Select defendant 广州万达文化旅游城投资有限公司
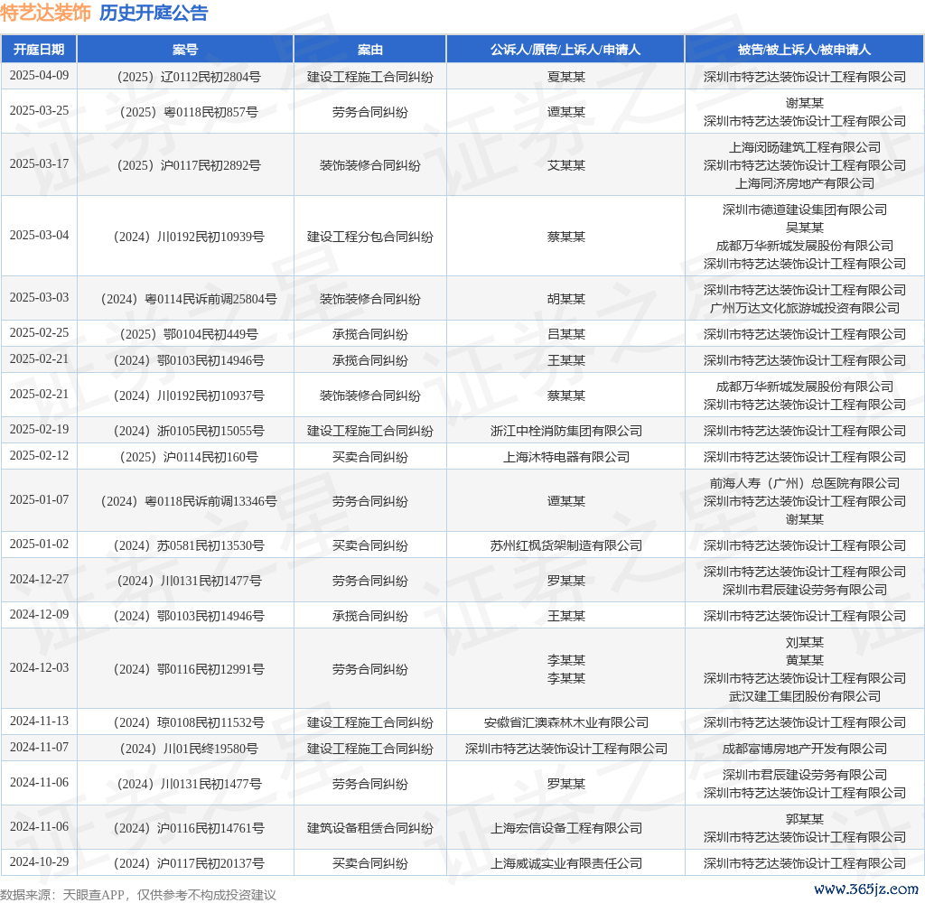The height and width of the screenshot is (903, 925). [x=804, y=308]
